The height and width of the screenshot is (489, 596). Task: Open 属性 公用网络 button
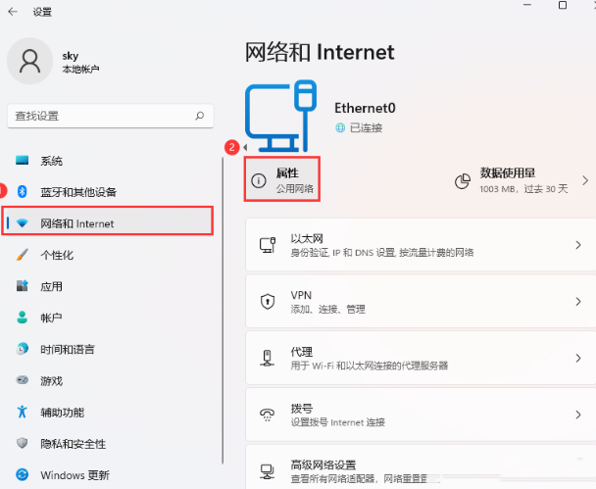(x=282, y=179)
